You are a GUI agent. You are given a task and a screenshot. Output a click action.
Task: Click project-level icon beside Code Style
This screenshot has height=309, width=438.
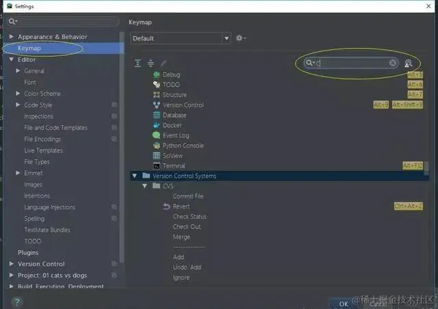tap(114, 105)
